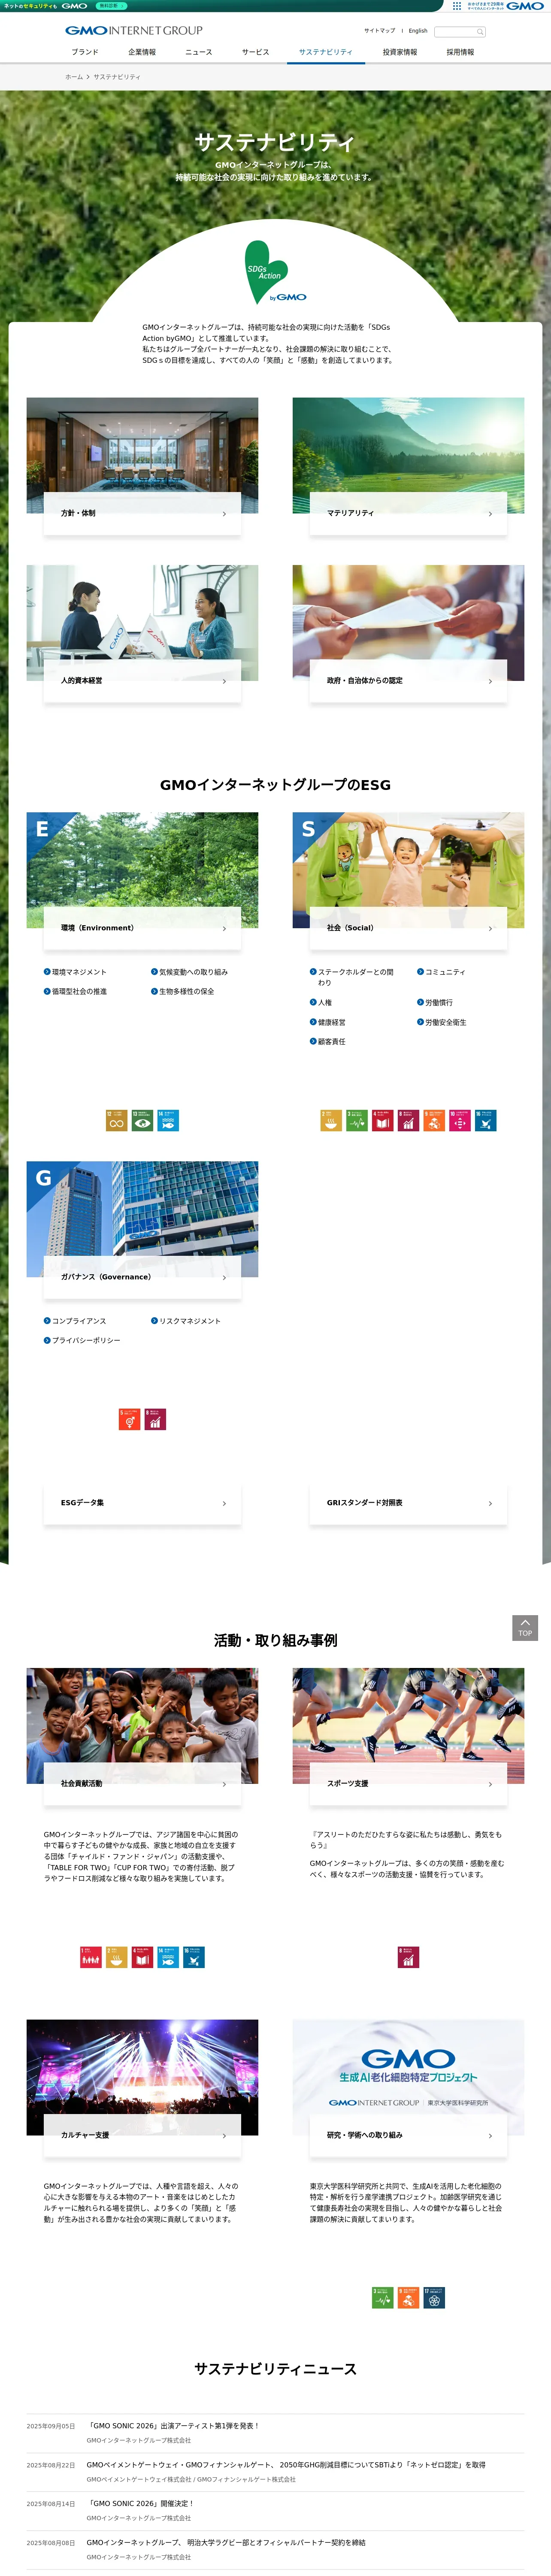Viewport: 551px width, 2576px height.
Task: Click the 循環型社会の推進 link
Action: pos(75,992)
